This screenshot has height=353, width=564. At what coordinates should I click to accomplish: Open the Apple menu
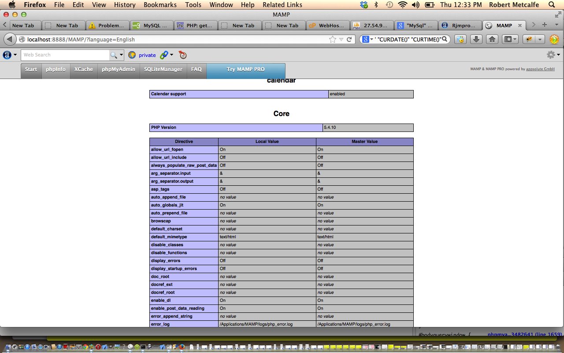click(x=12, y=5)
